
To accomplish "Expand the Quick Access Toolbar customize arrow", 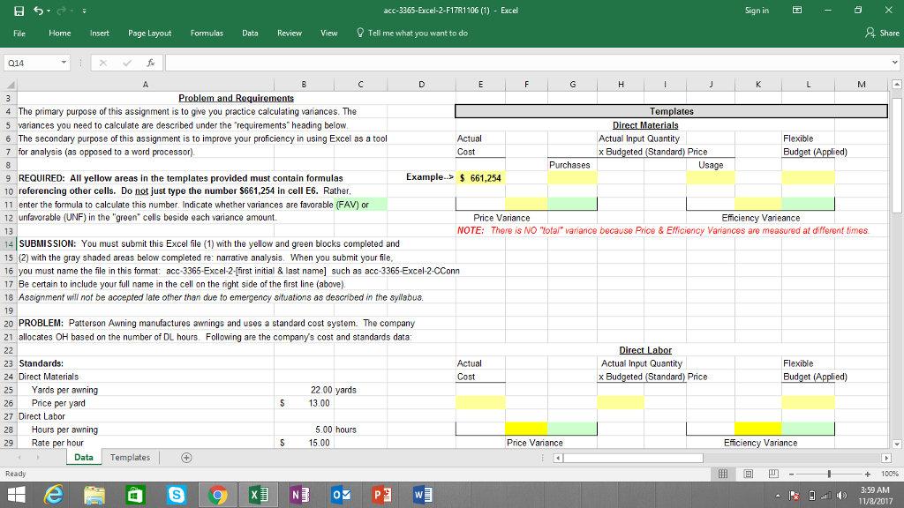I will [83, 9].
